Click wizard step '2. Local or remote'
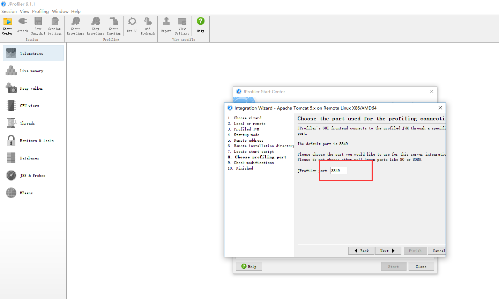Screen dimensions: 499x299 pos(247,124)
